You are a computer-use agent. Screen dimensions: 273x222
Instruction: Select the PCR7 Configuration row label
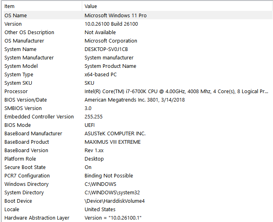(x=27, y=175)
